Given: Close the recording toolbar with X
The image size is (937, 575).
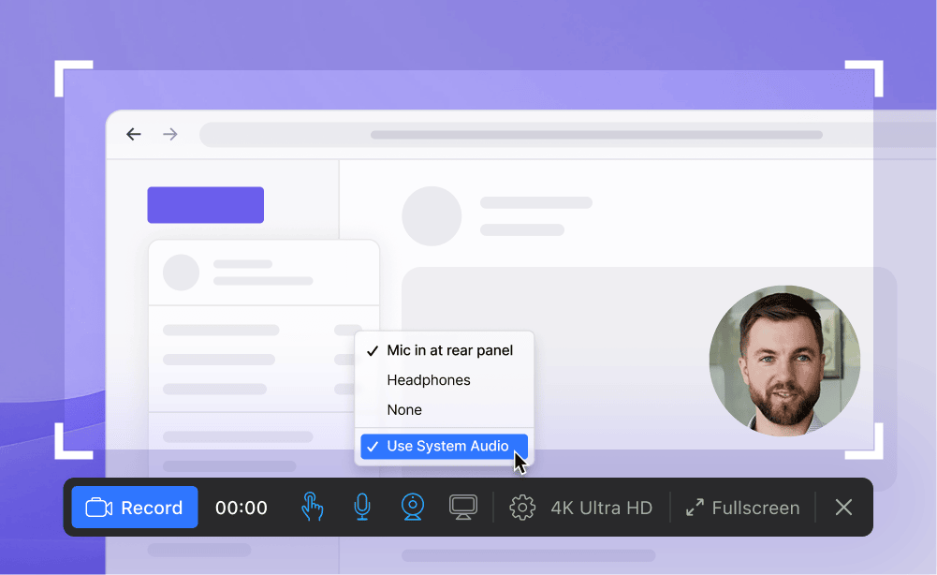Looking at the screenshot, I should [x=843, y=508].
